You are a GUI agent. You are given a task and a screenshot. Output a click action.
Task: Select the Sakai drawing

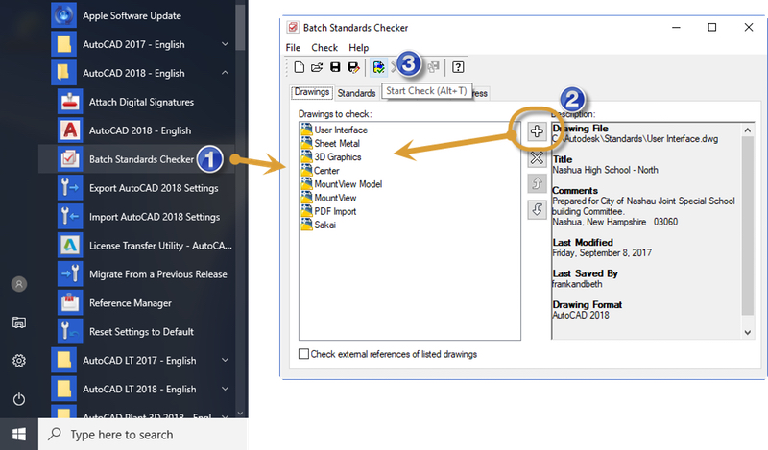[x=319, y=225]
